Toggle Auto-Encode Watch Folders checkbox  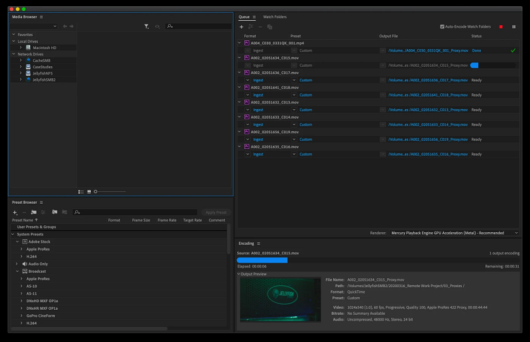click(x=442, y=27)
